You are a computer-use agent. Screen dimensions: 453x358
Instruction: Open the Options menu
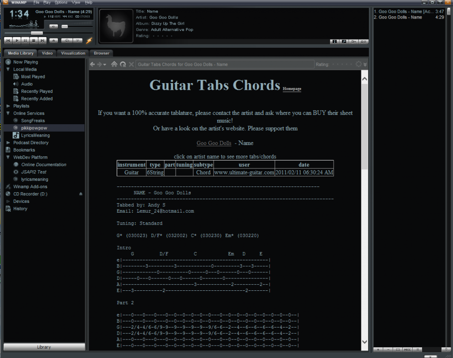click(61, 2)
